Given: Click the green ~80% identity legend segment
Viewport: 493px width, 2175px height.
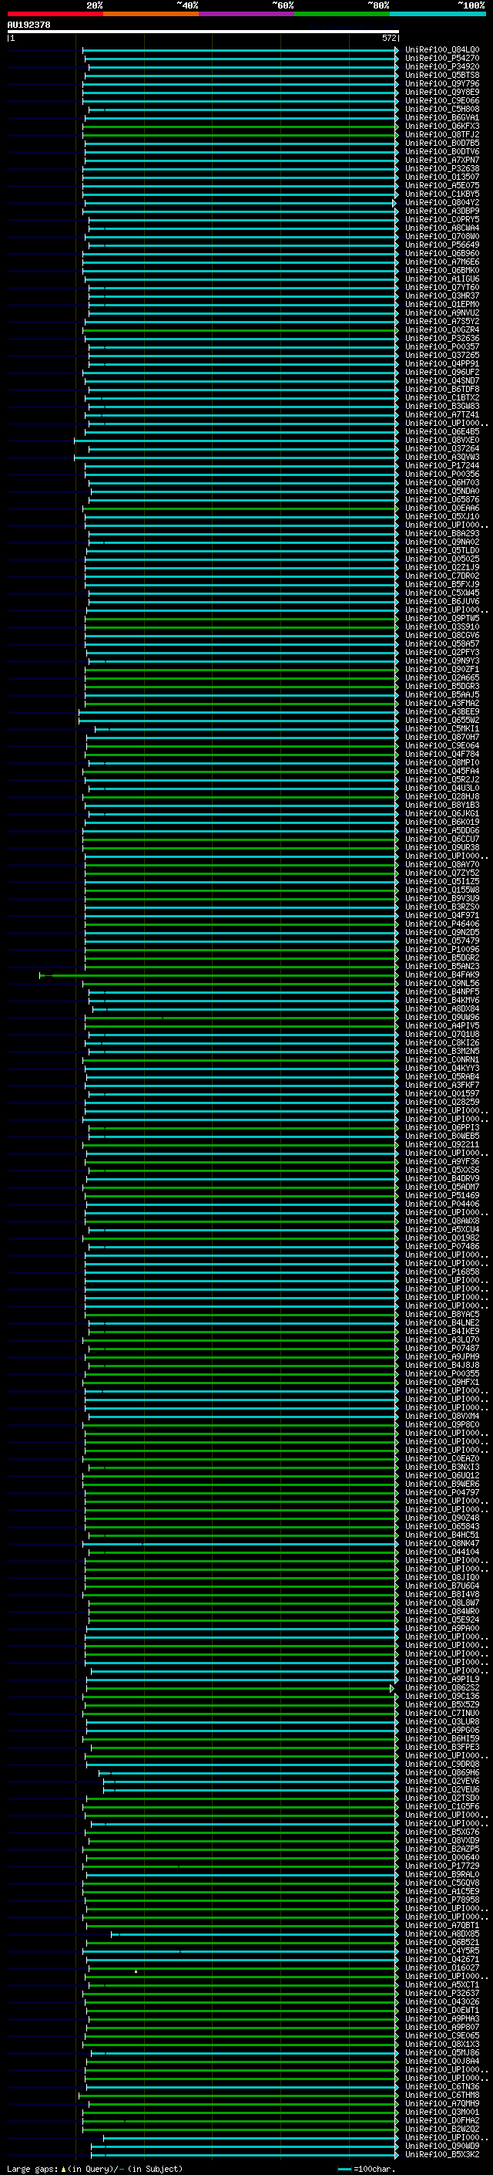Looking at the screenshot, I should (342, 14).
